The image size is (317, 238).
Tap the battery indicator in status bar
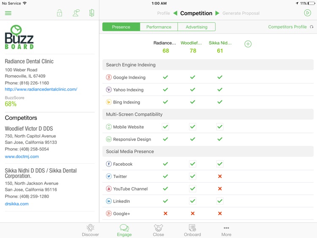[312, 3]
